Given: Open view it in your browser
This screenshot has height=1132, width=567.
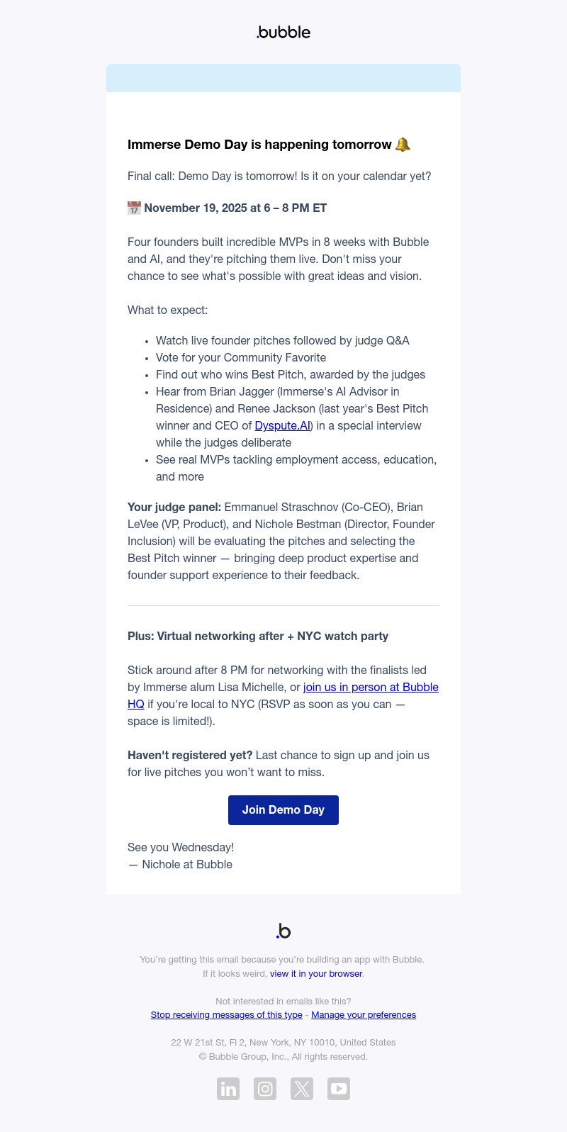Looking at the screenshot, I should click(315, 973).
